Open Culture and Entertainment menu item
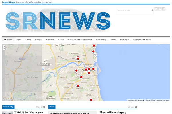The width and height of the screenshot is (172, 114). tap(80, 40)
